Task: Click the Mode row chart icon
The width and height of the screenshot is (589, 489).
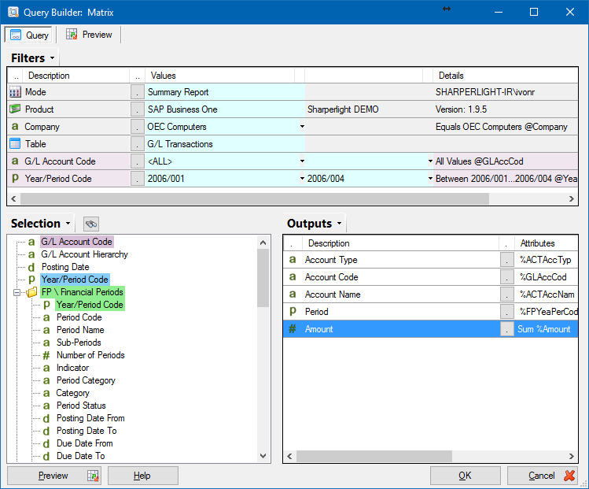Action: tap(15, 92)
